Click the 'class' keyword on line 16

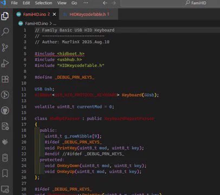point(41,119)
